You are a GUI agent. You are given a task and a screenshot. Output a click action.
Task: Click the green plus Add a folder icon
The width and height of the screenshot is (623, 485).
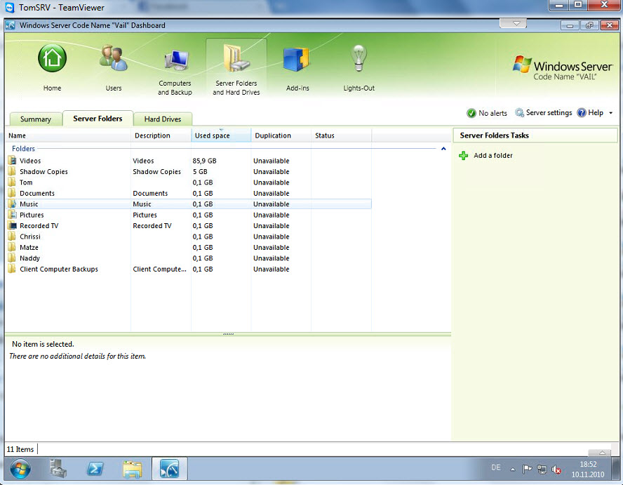click(x=463, y=155)
